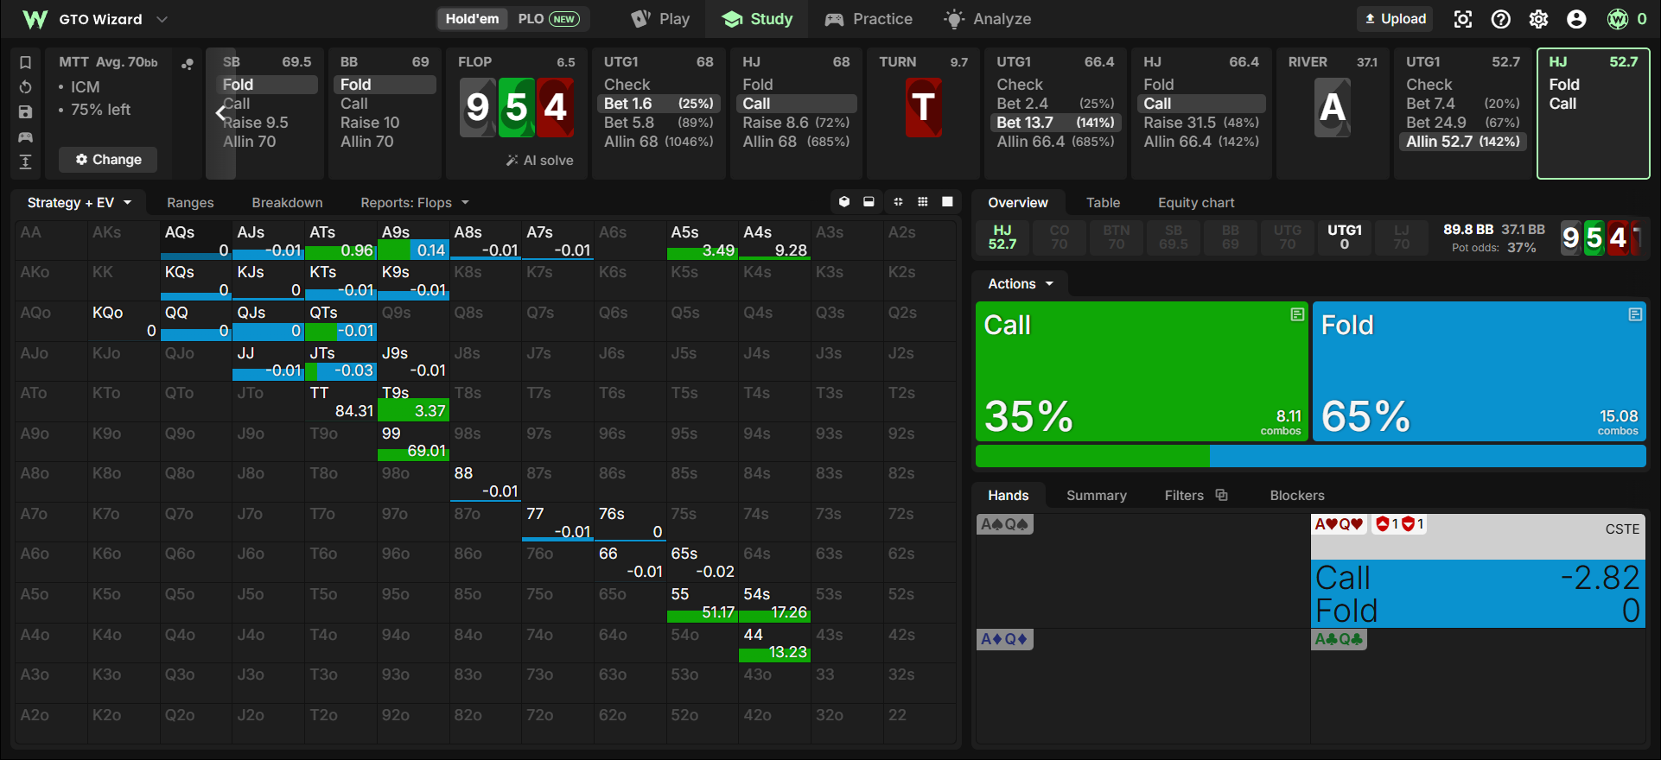1661x760 pixels.
Task: Open the Blockers tab
Action: click(1296, 495)
